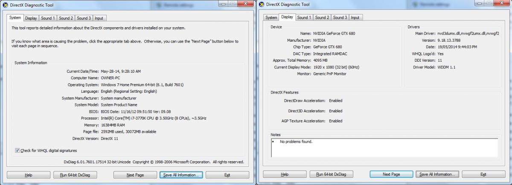The width and height of the screenshot is (512, 185).
Task: Select Sound 3 tab in left window
Action: click(x=84, y=18)
